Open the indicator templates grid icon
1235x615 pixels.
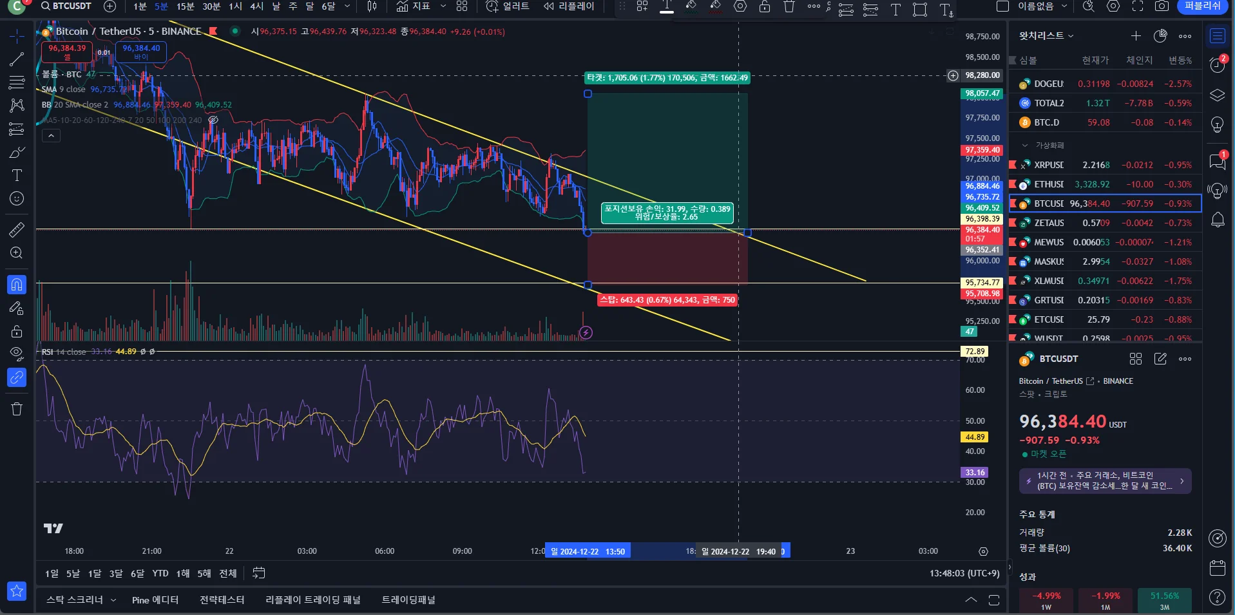click(462, 6)
